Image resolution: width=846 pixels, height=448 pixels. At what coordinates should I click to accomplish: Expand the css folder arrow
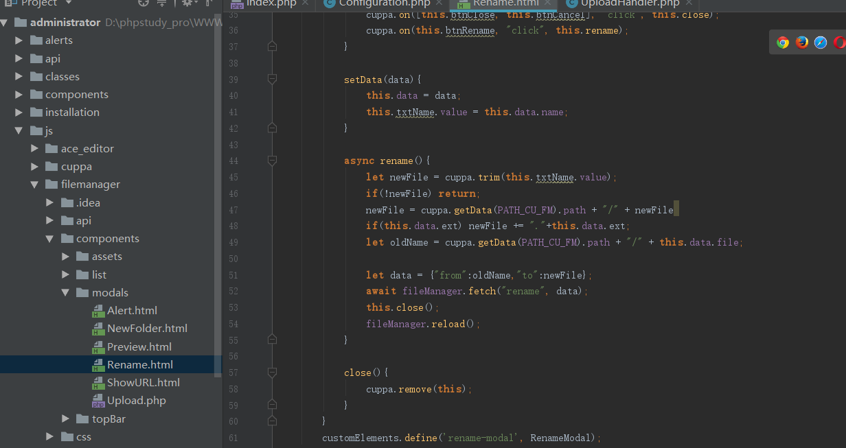[50, 437]
